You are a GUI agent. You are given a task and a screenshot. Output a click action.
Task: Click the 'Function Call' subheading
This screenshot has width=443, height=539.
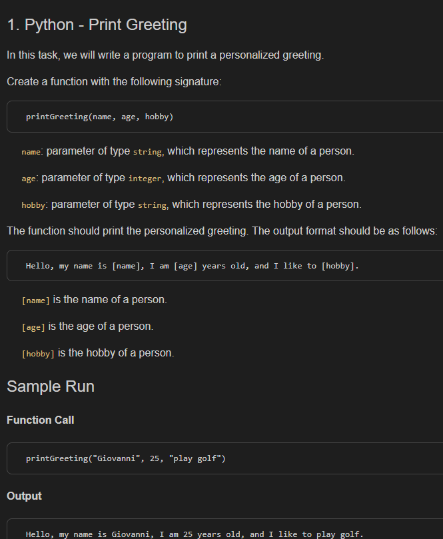pos(41,420)
